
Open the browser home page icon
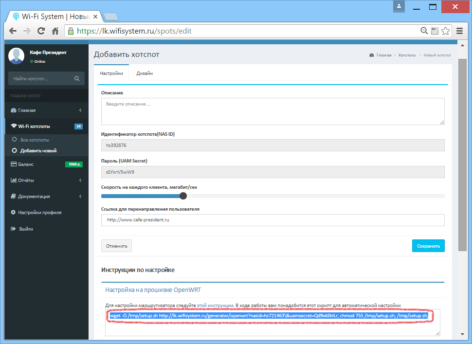55,31
